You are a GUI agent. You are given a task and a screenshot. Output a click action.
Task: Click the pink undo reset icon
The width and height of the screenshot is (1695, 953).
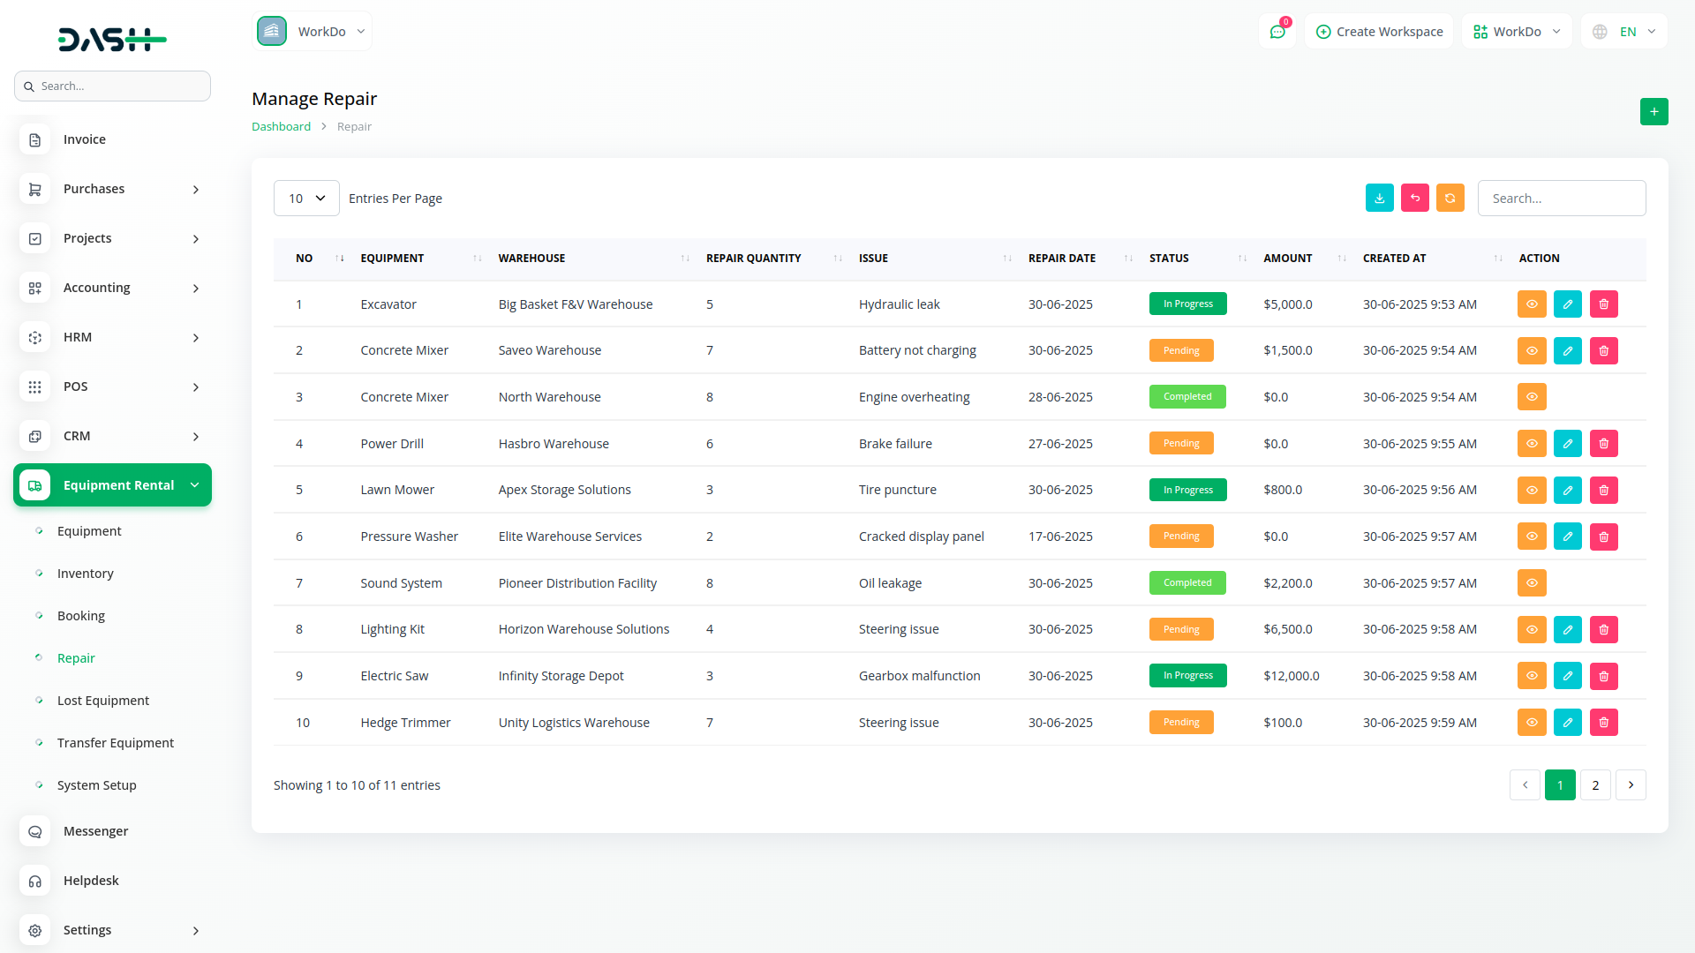1414,199
